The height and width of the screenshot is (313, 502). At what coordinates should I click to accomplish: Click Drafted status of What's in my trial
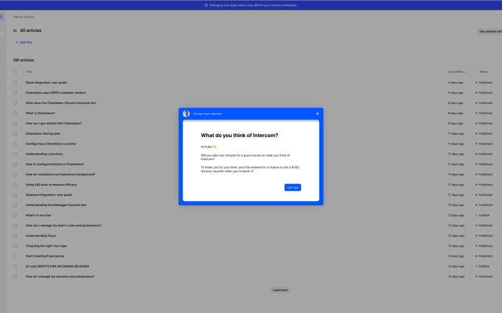pos(483,215)
